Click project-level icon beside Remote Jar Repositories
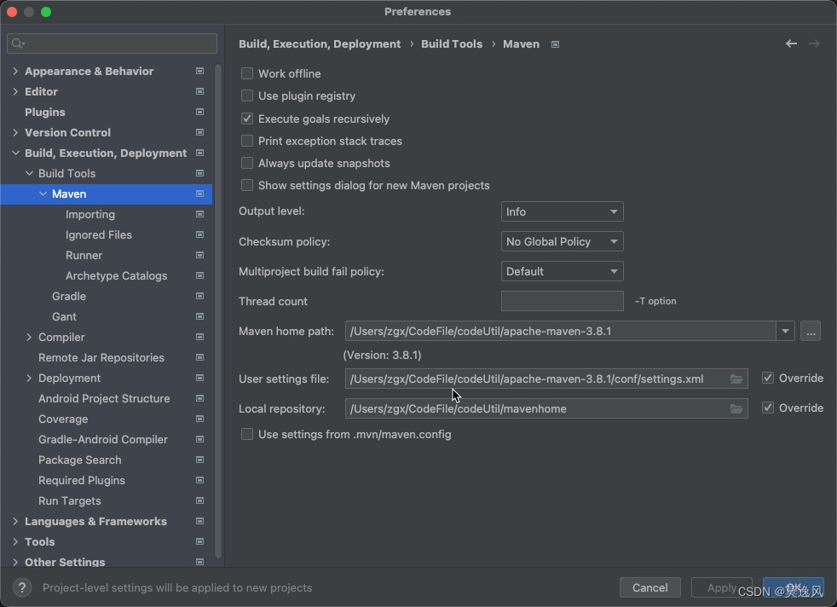Viewport: 837px width, 607px height. 199,358
